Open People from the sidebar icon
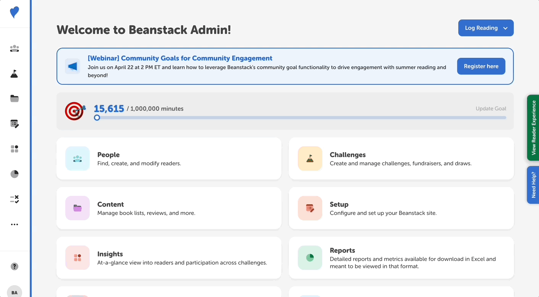Screen dimensions: 539x297 point(14,48)
